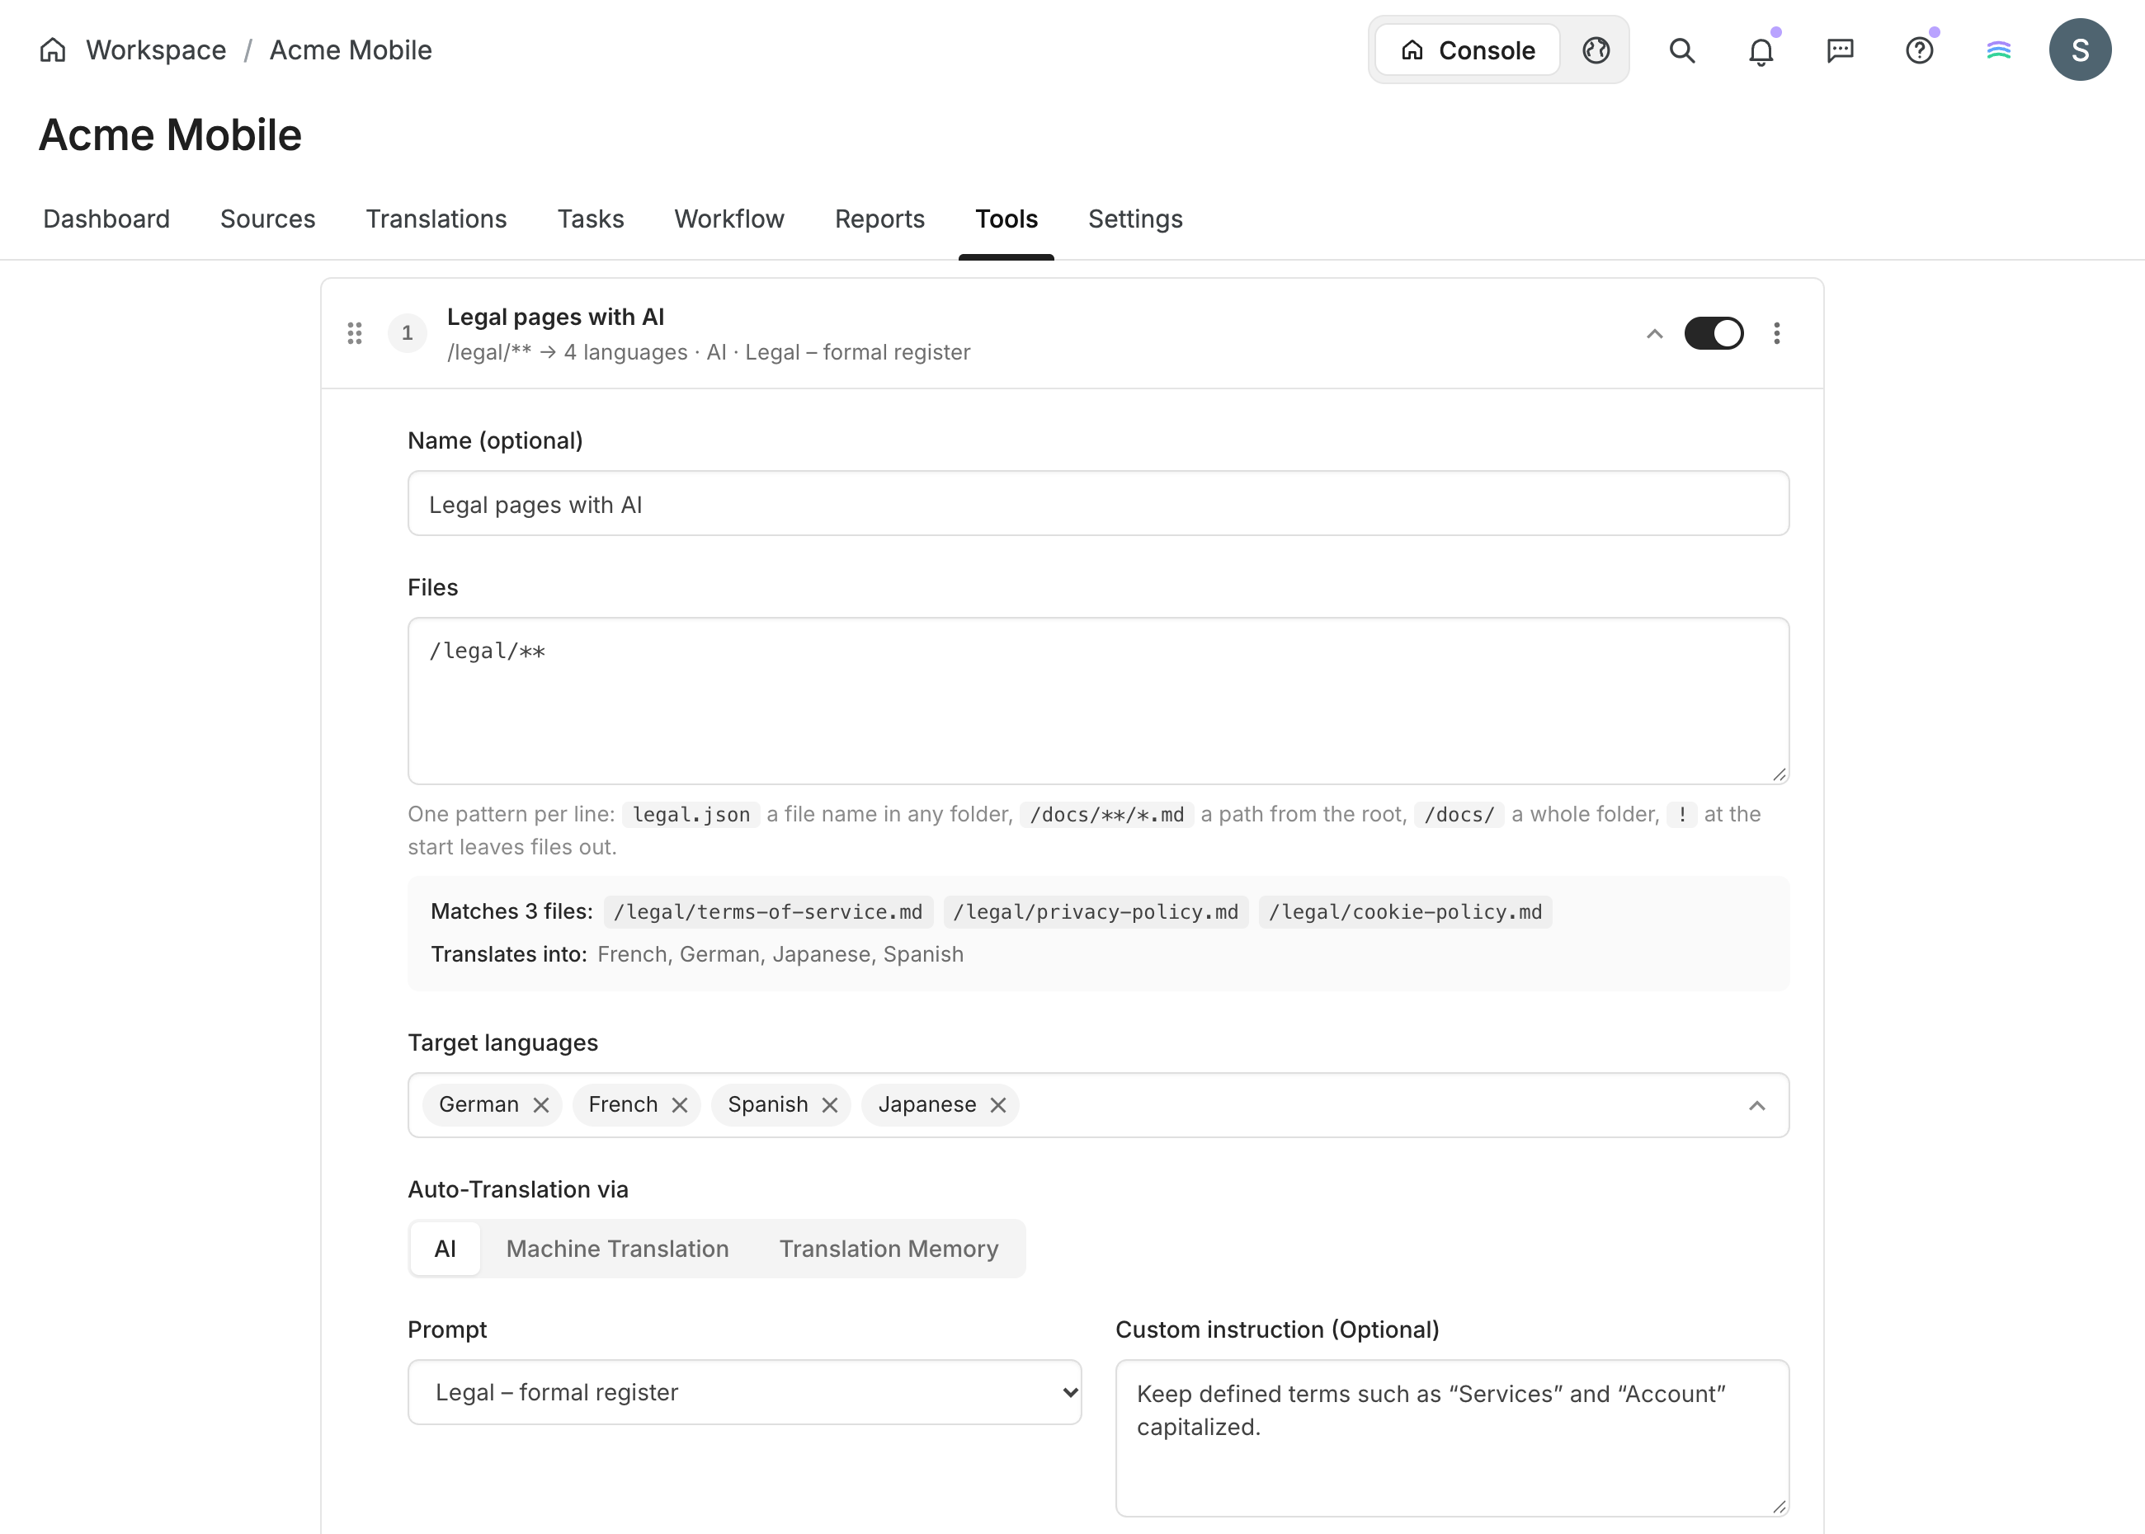Switch auto-translation to Machine Translation

tap(617, 1248)
